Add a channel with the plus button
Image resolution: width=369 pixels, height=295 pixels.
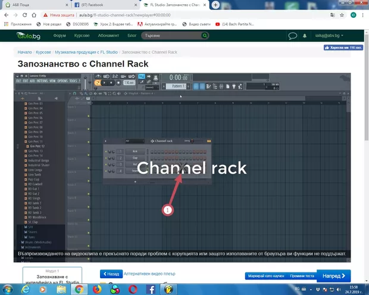(135, 181)
